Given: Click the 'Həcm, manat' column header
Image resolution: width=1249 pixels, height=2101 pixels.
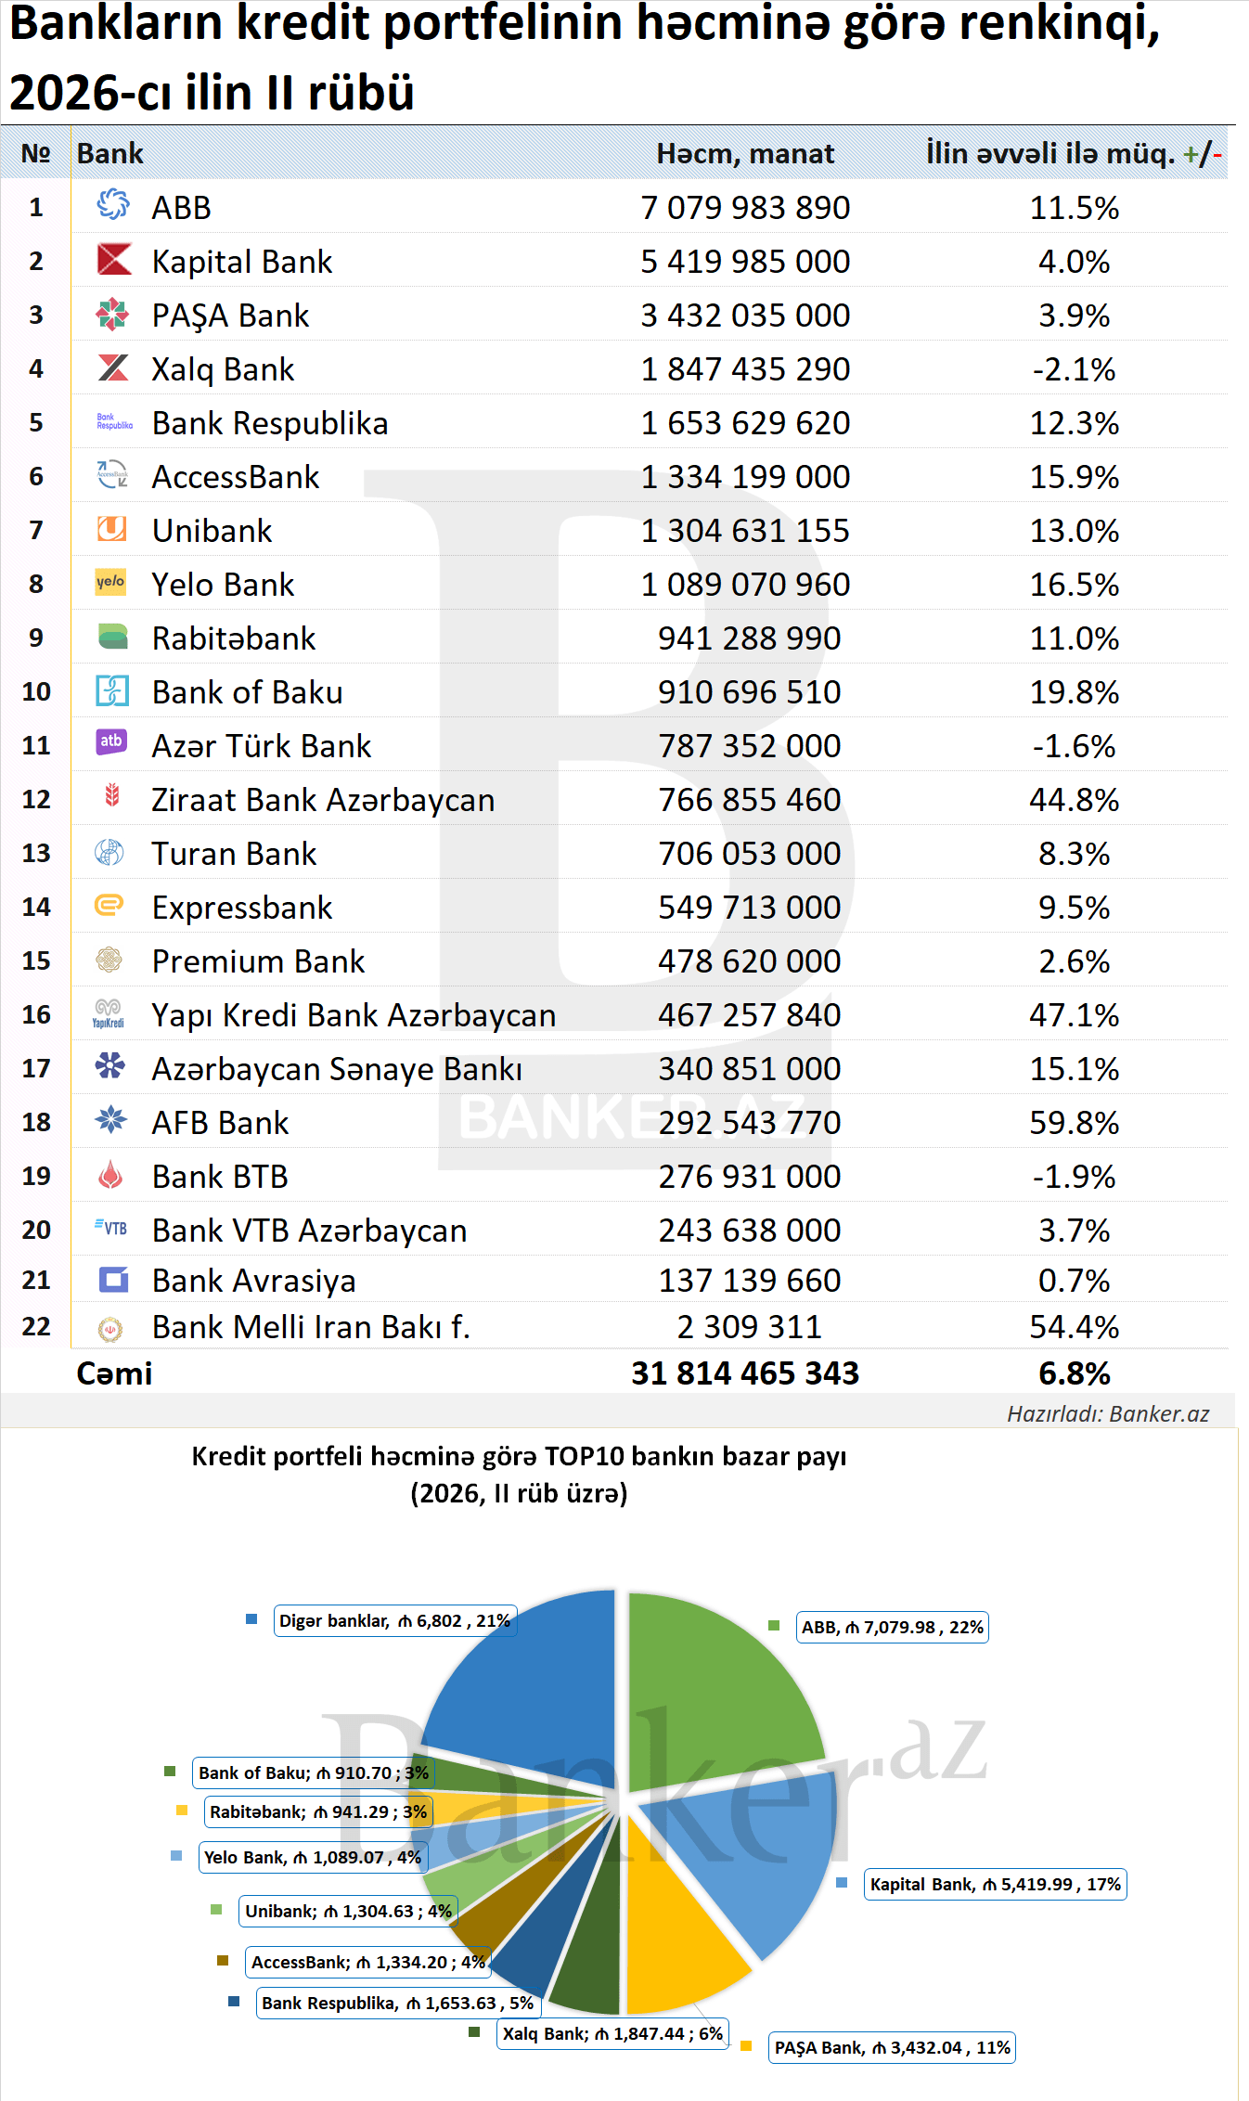Looking at the screenshot, I should [x=745, y=153].
